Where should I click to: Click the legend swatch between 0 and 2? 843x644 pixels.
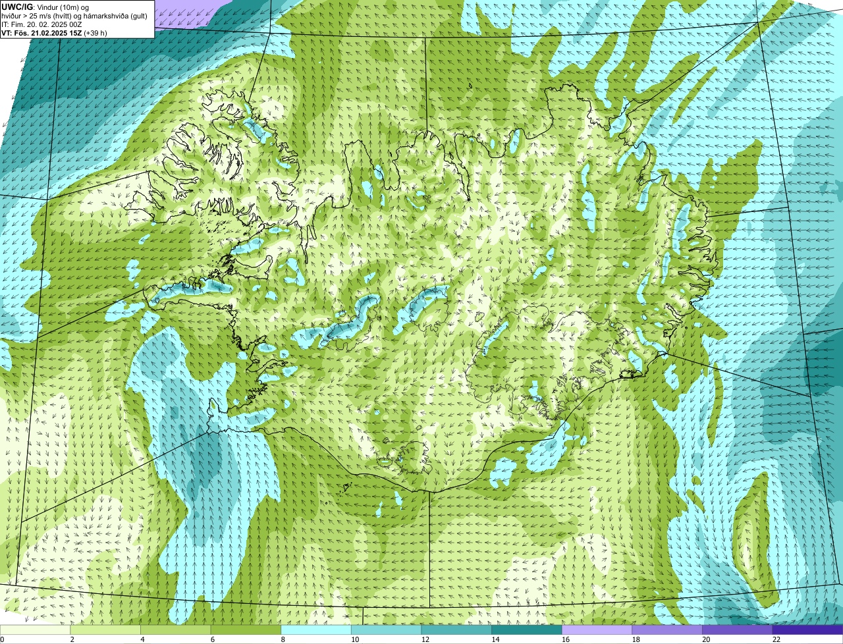pos(35,630)
